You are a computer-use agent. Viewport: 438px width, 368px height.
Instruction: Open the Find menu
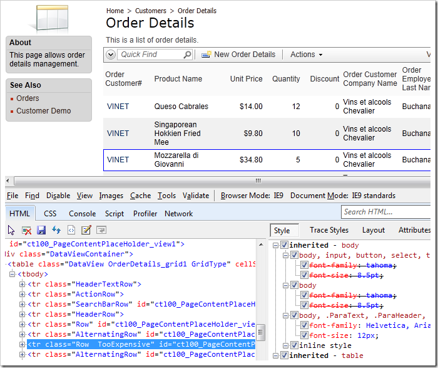32,196
